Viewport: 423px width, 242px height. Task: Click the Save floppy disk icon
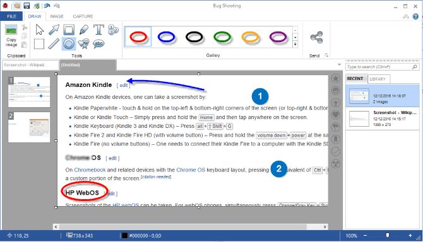(27, 6)
